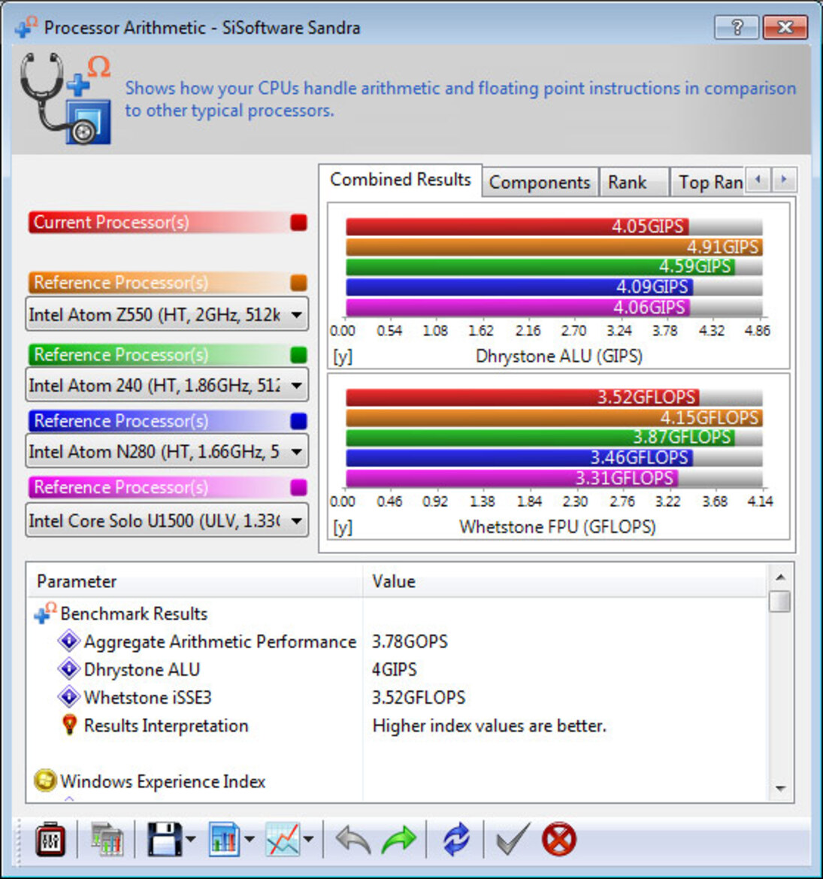Click the orange 4.91GIPS Dhrystone bar
The height and width of the screenshot is (879, 823).
(554, 247)
